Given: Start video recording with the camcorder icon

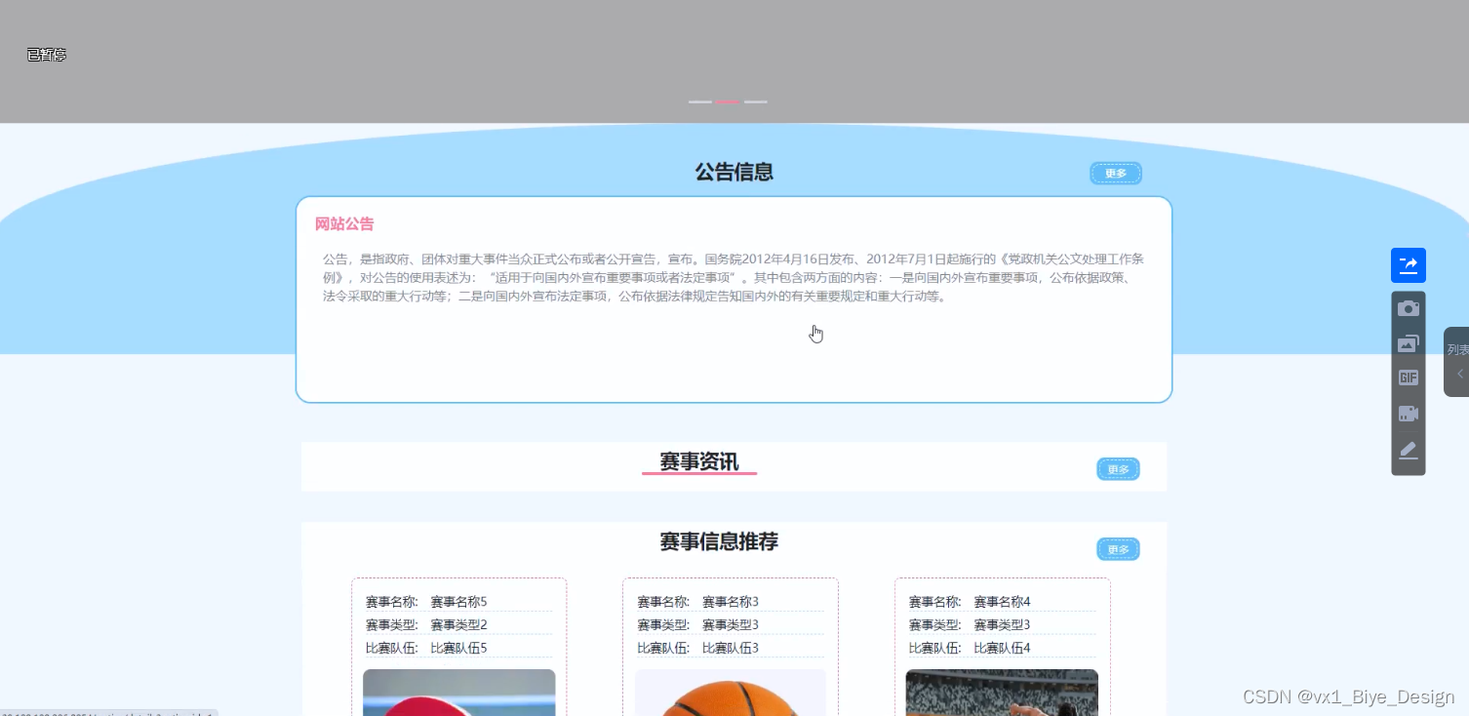Looking at the screenshot, I should coord(1408,414).
